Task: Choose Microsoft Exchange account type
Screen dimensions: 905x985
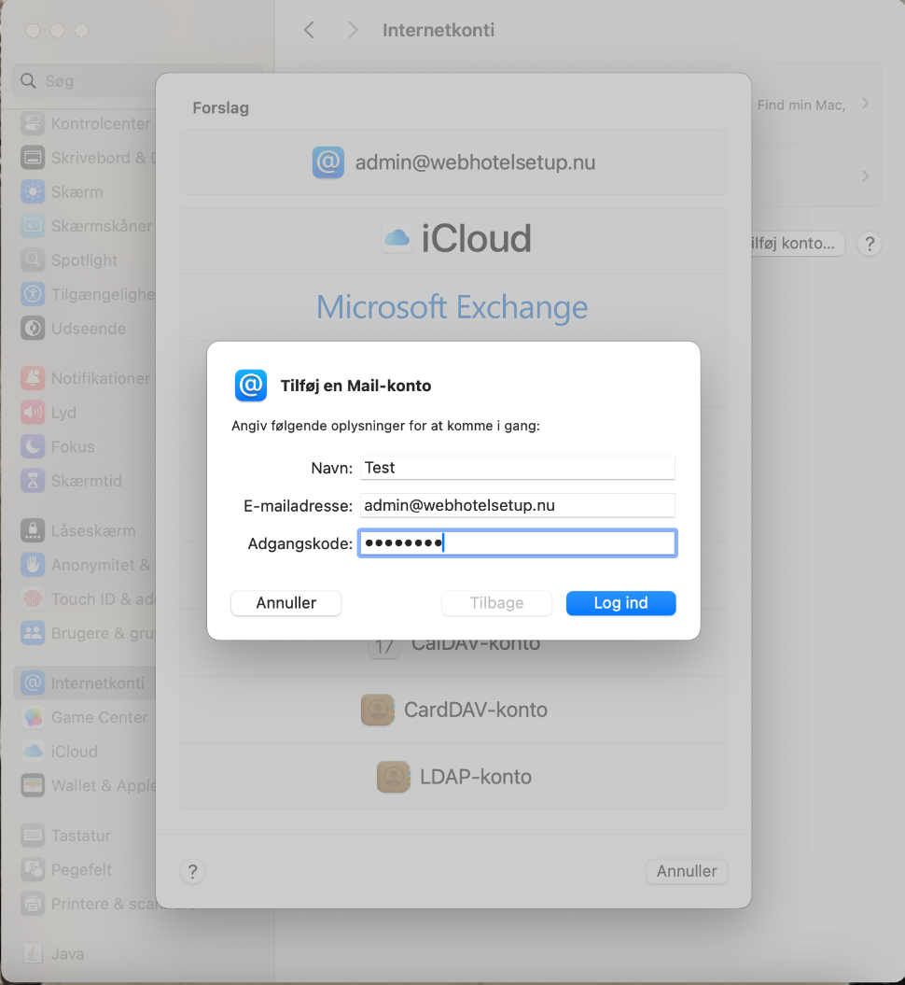Action: pyautogui.click(x=453, y=307)
